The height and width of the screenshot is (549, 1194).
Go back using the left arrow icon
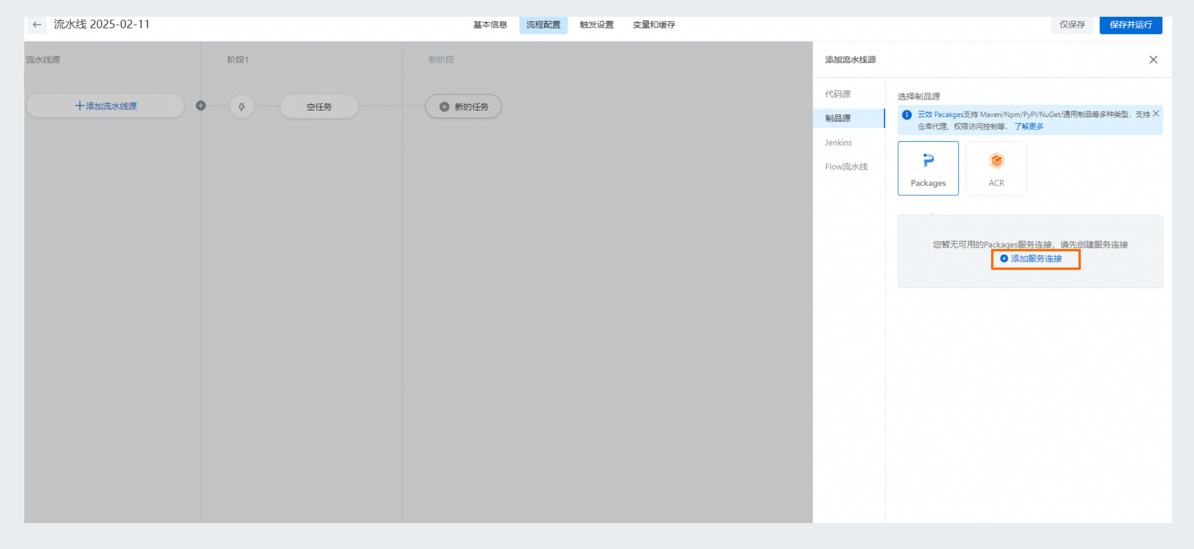click(x=37, y=25)
